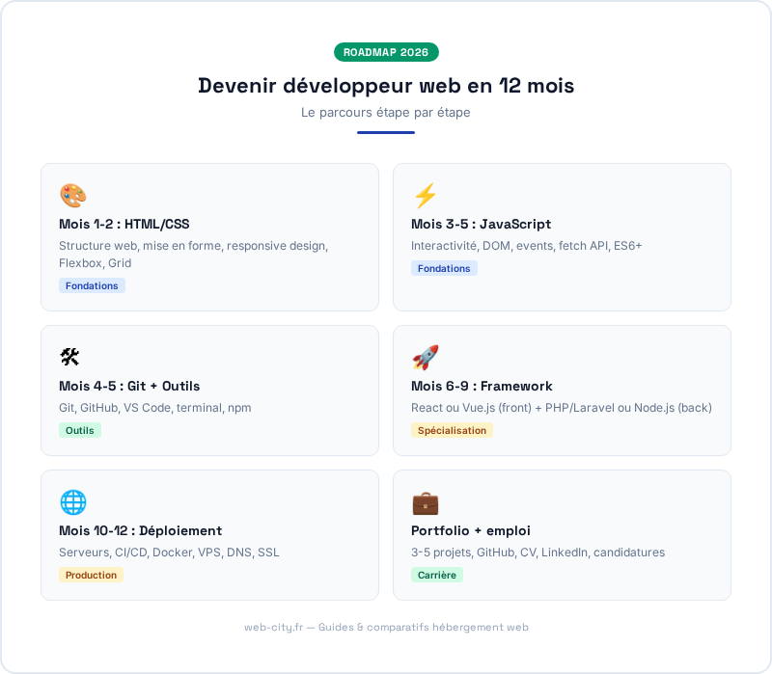Open the Fondations tab on JavaScript card

click(x=444, y=268)
